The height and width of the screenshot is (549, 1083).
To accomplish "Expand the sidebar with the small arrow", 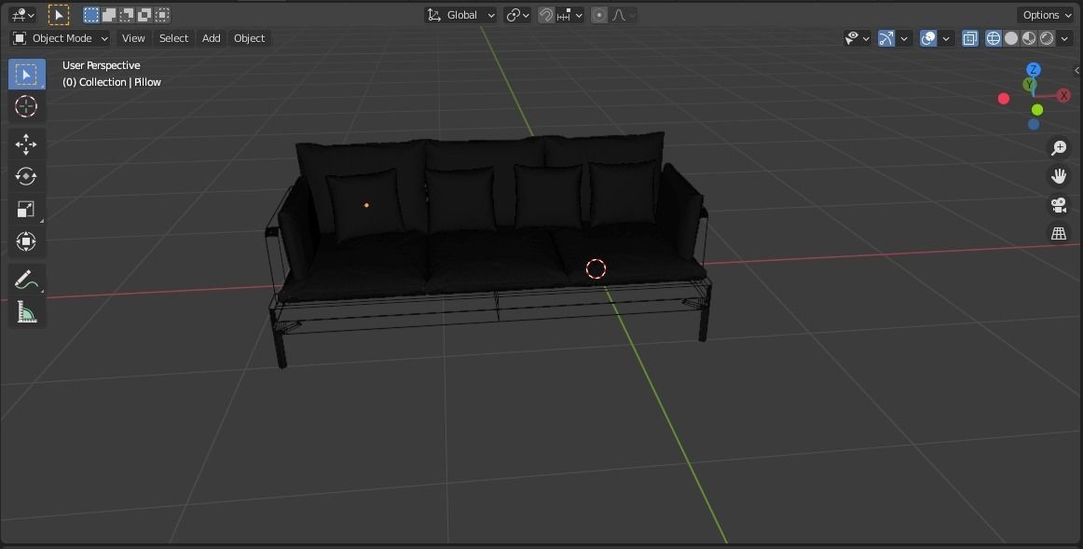I will click(x=1077, y=71).
